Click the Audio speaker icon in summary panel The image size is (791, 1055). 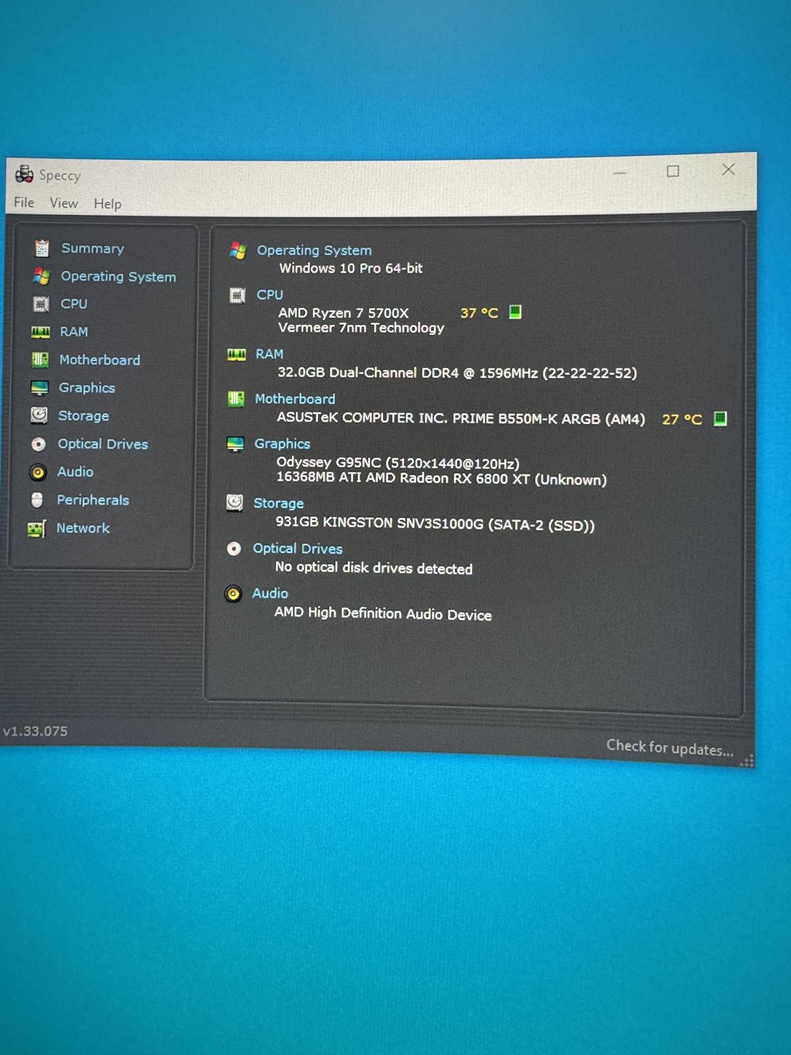(x=233, y=594)
